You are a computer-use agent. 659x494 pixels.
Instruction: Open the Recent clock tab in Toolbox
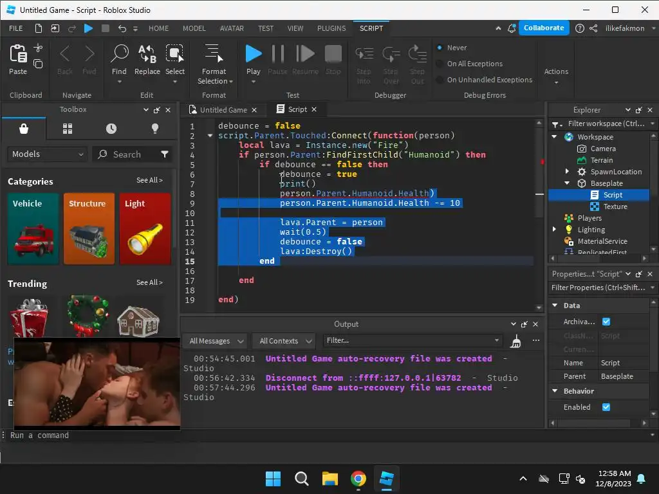point(111,129)
